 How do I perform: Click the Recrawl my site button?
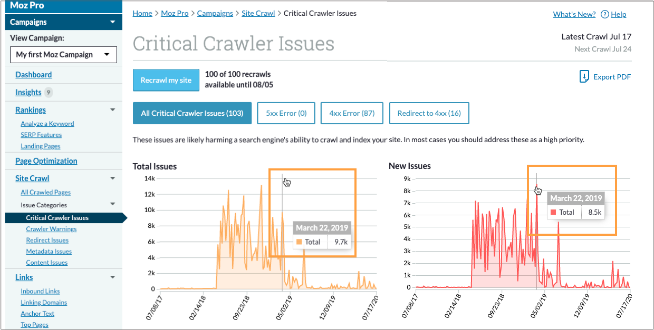coord(166,80)
